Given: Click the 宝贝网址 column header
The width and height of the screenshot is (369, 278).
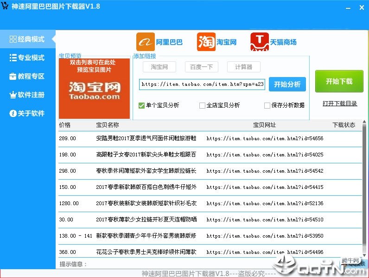Looking at the screenshot, I should click(265, 125).
